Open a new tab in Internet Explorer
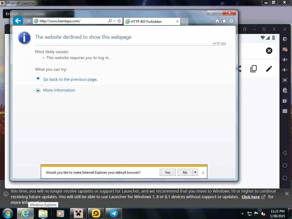292x219 pixels. (184, 21)
